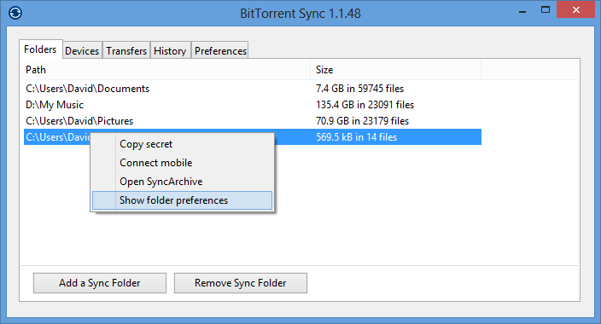Open the Transfers tab
601x324 pixels.
[x=126, y=51]
